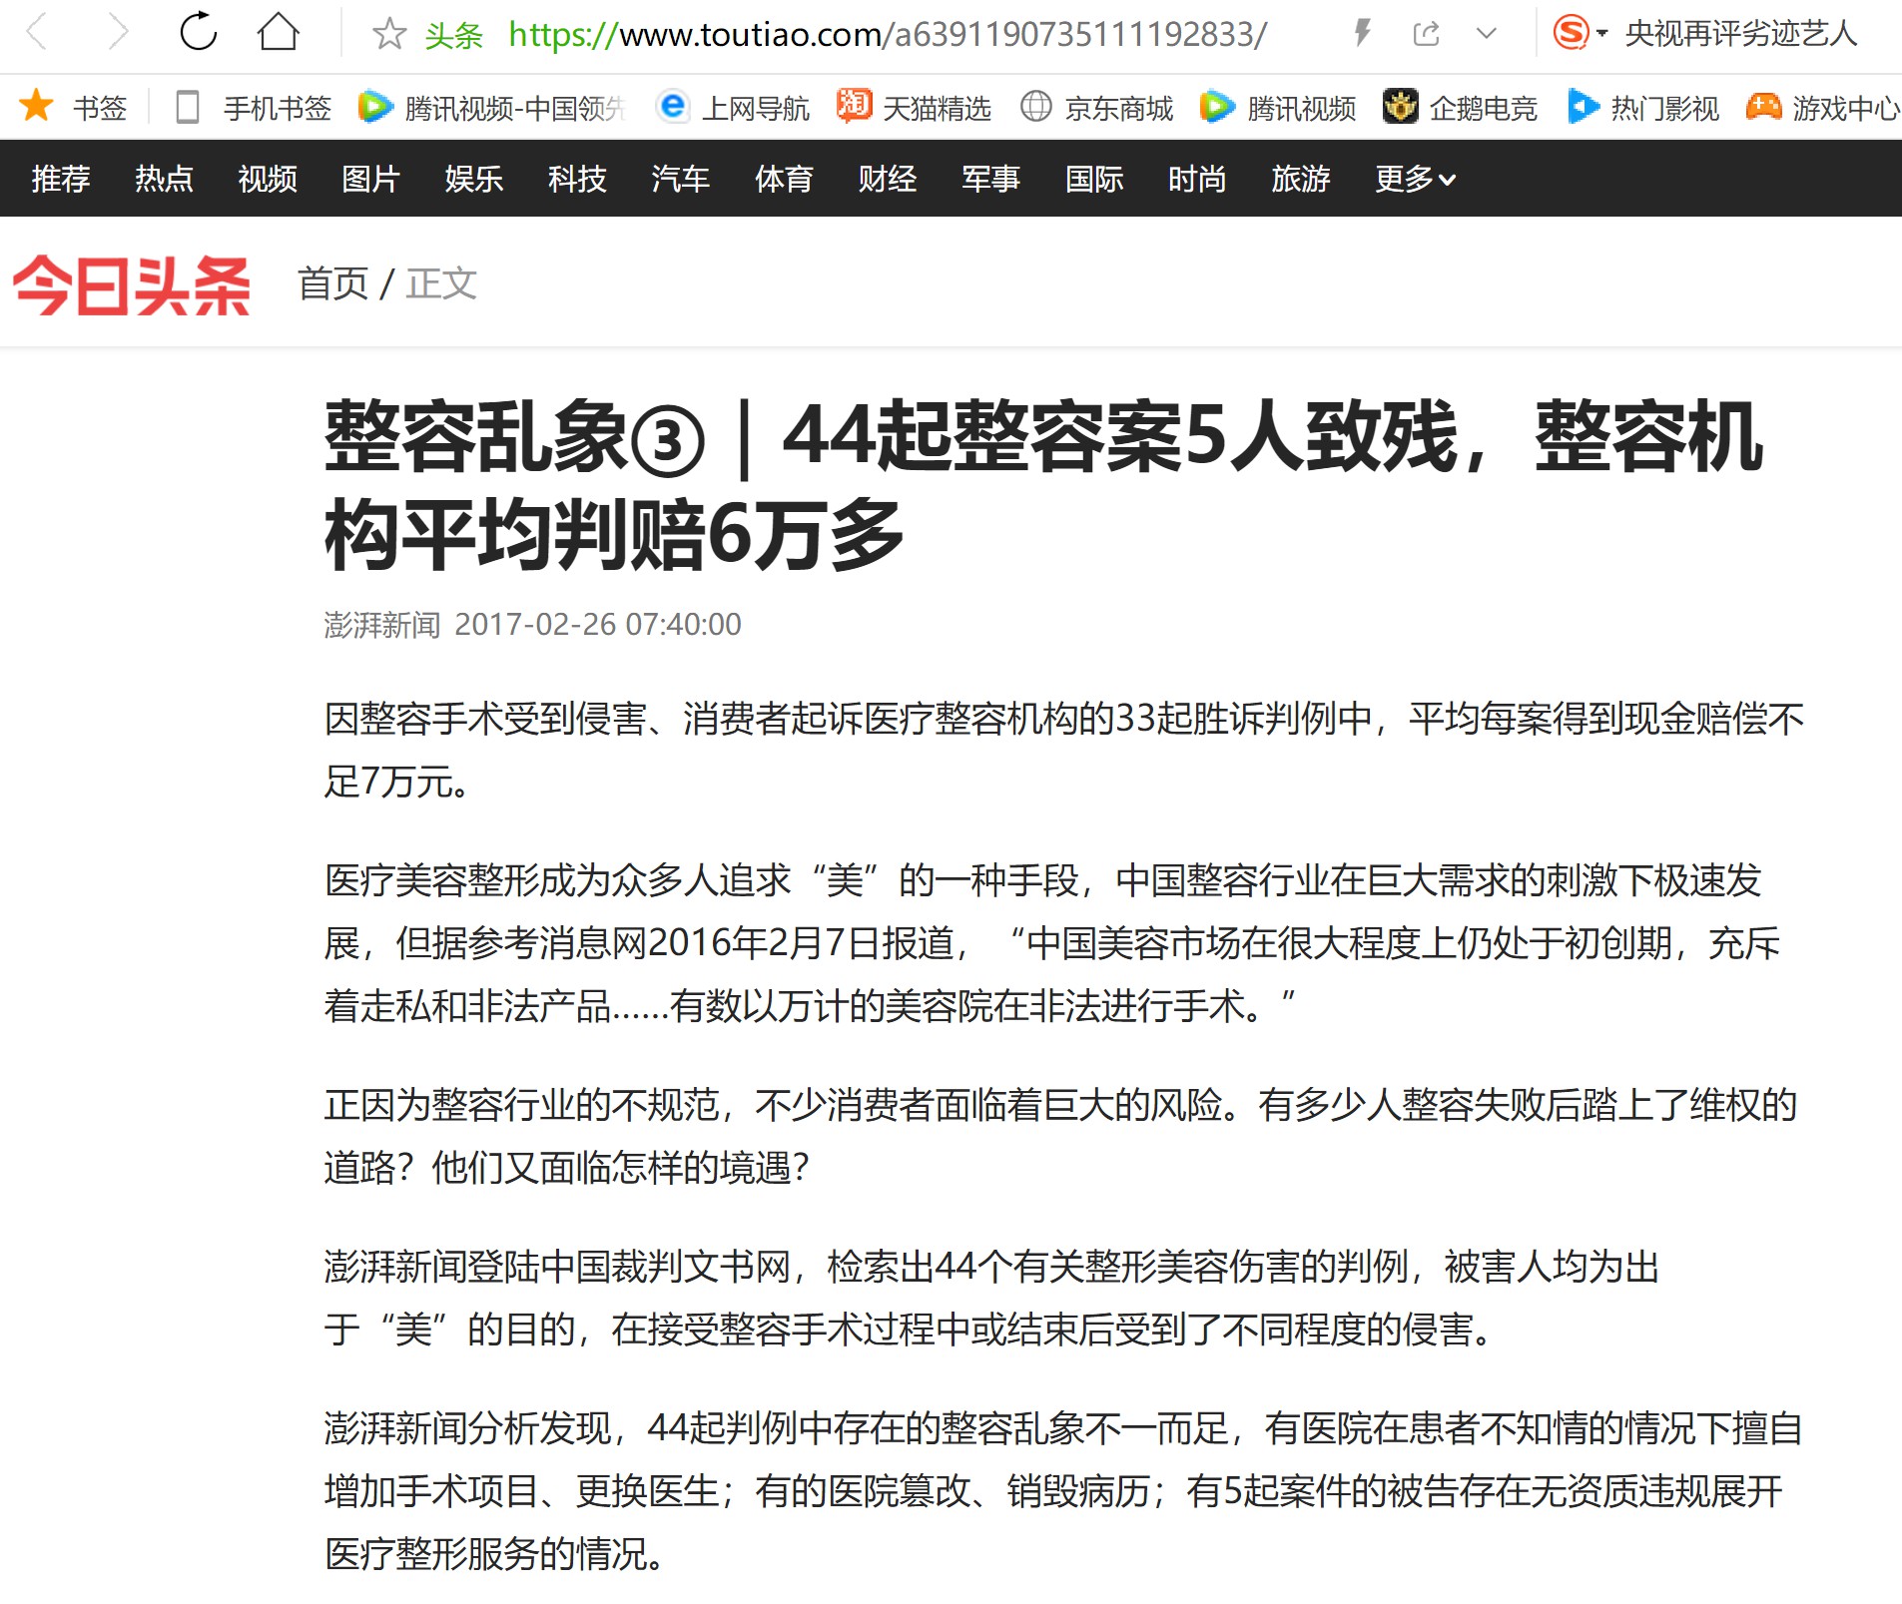The width and height of the screenshot is (1902, 1604).
Task: Open bookmark 腾讯视频-中国领先
Action: click(492, 107)
